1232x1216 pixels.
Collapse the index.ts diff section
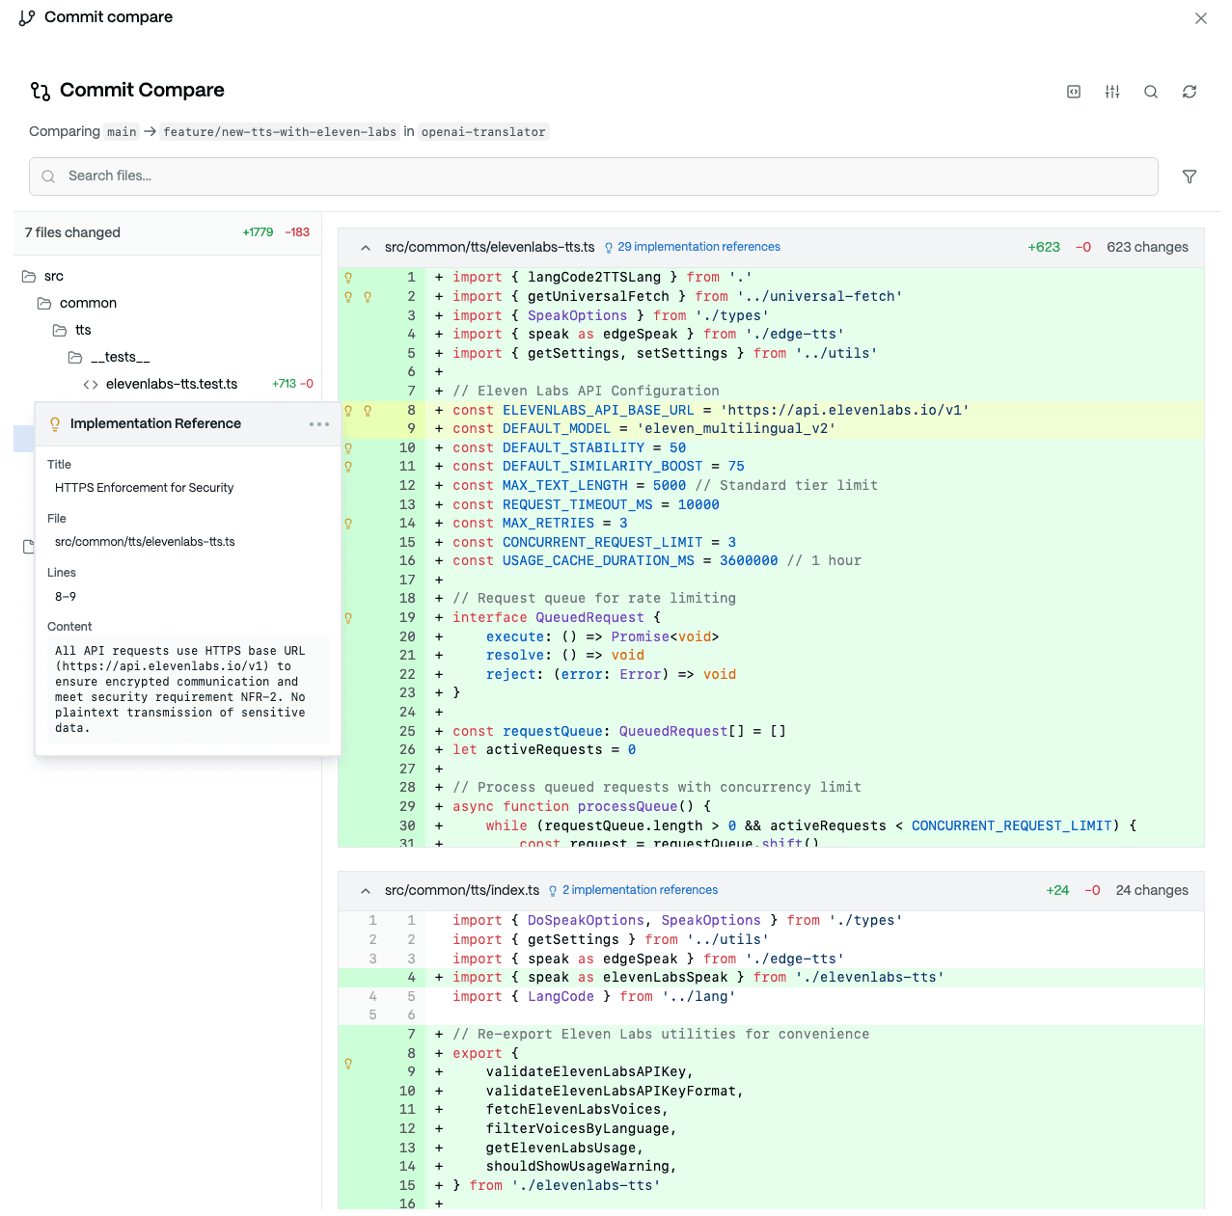366,891
